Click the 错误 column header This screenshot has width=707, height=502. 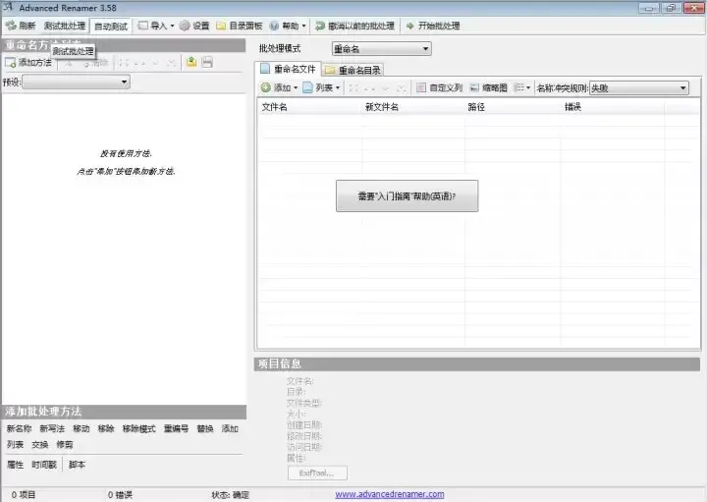click(613, 107)
